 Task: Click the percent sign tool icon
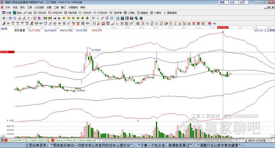tap(147, 23)
